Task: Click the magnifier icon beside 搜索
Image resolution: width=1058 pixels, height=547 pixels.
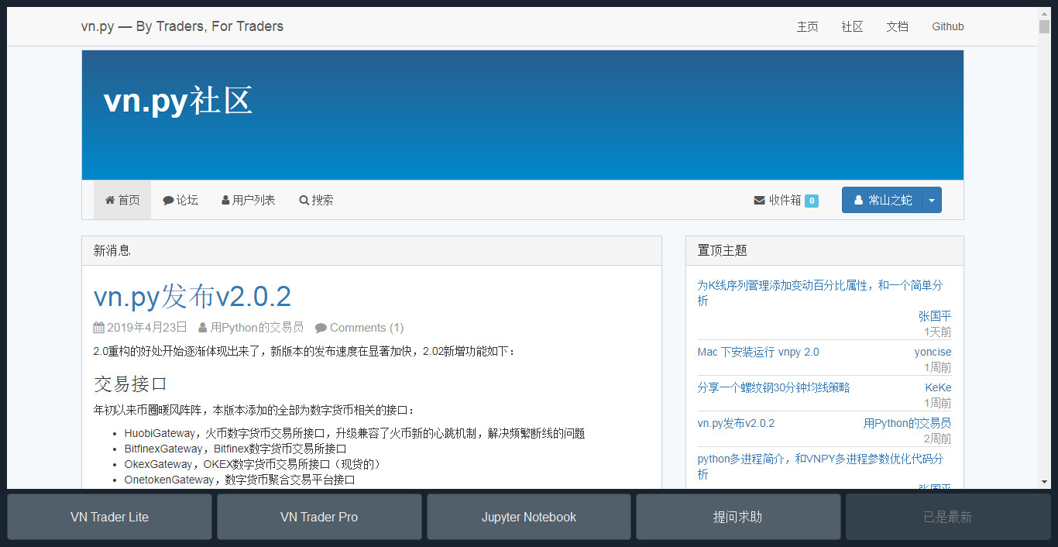Action: 304,200
